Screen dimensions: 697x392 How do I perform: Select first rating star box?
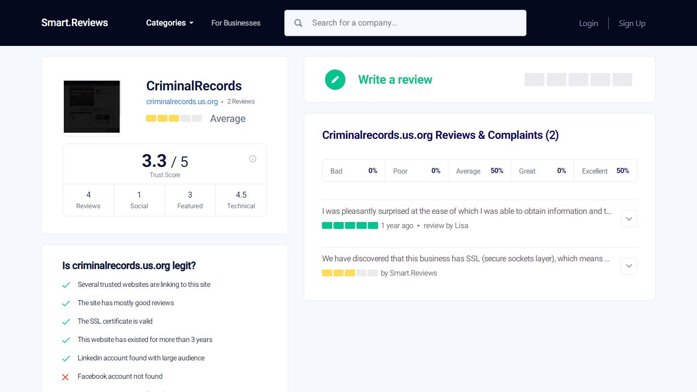(534, 80)
